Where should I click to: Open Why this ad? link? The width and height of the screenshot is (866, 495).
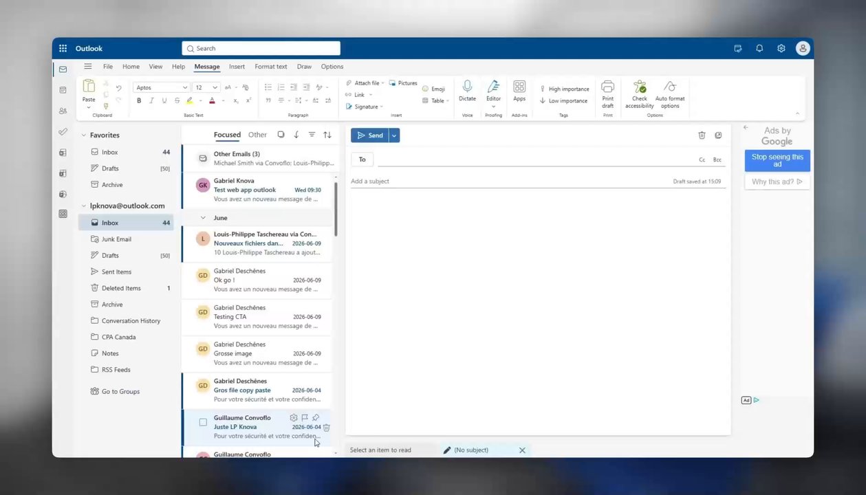pos(777,182)
